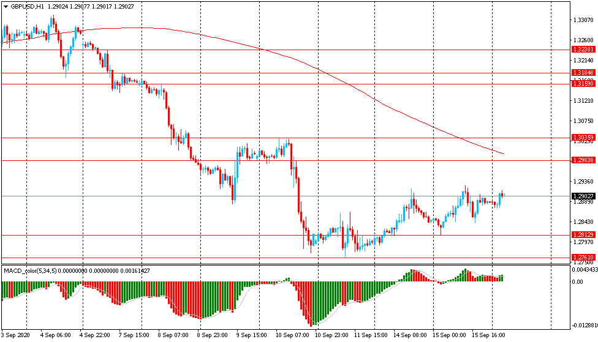
Task: Click the 14 Sep 08:00 time axis label
Action: [x=410, y=335]
